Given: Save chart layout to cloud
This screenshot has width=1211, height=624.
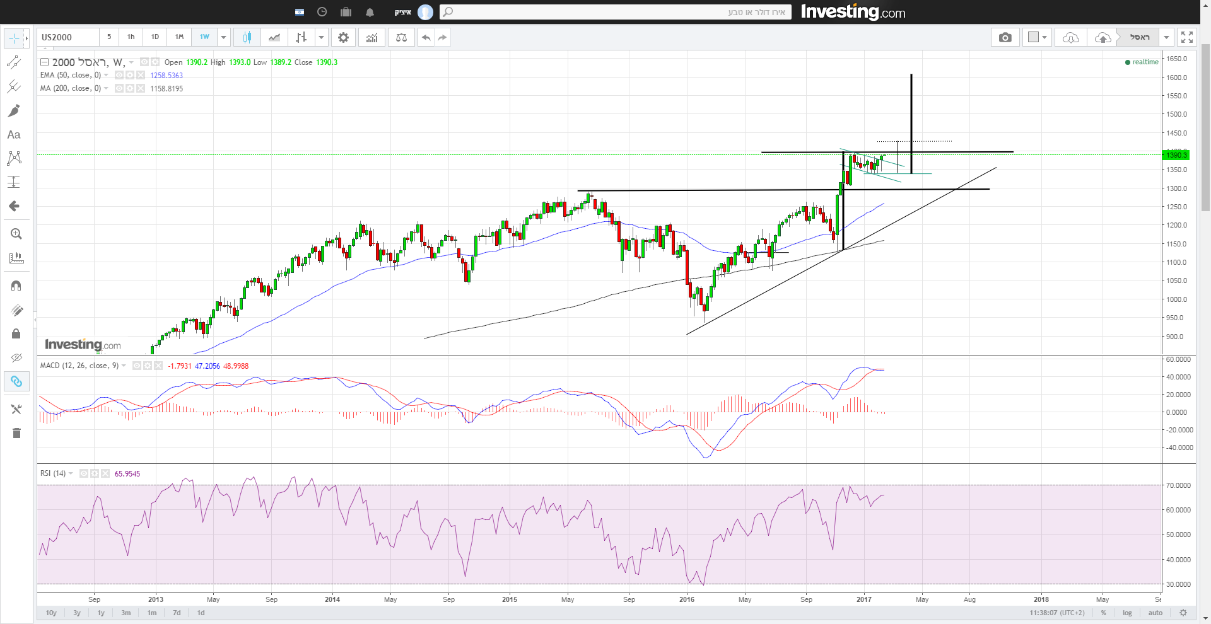Looking at the screenshot, I should pyautogui.click(x=1103, y=37).
